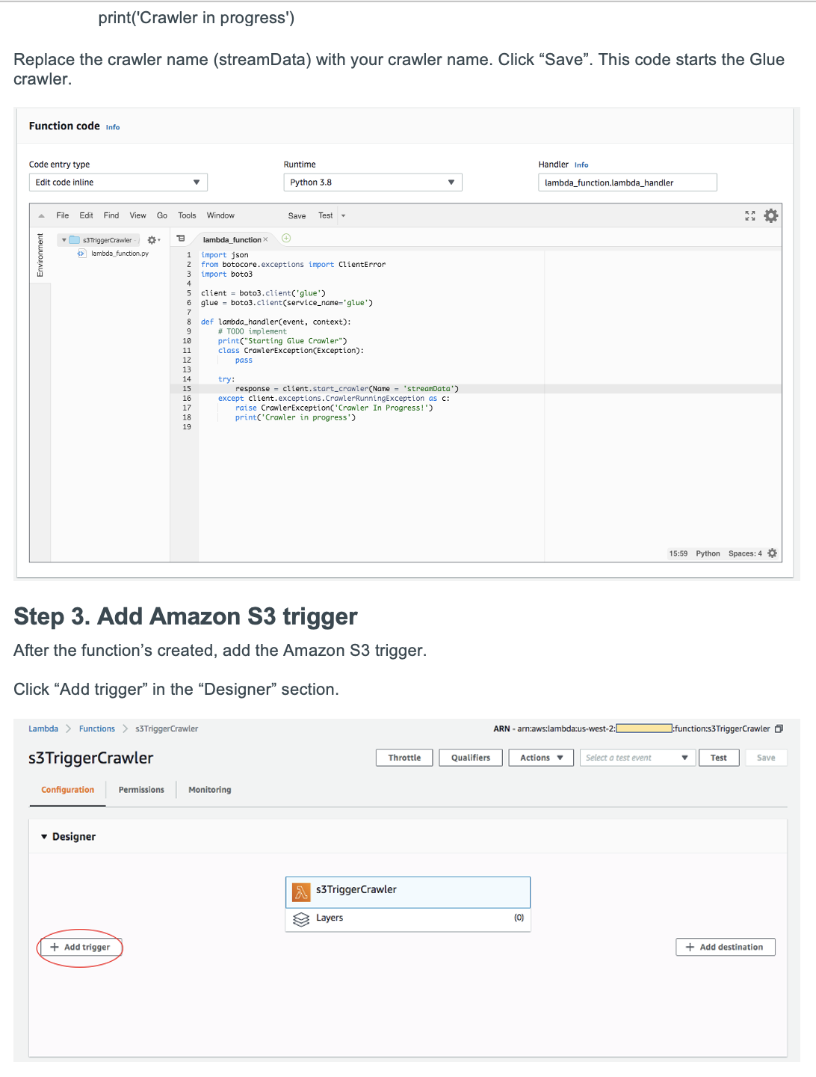
Task: Toggle the code editor fullscreen icon
Action: tap(750, 215)
